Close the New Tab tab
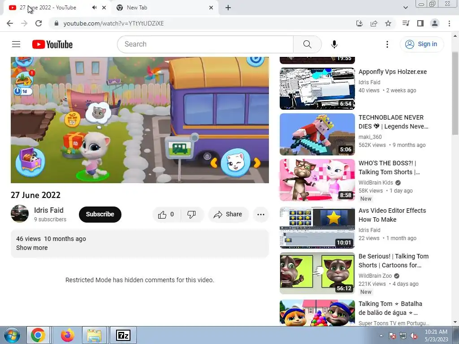 (211, 8)
